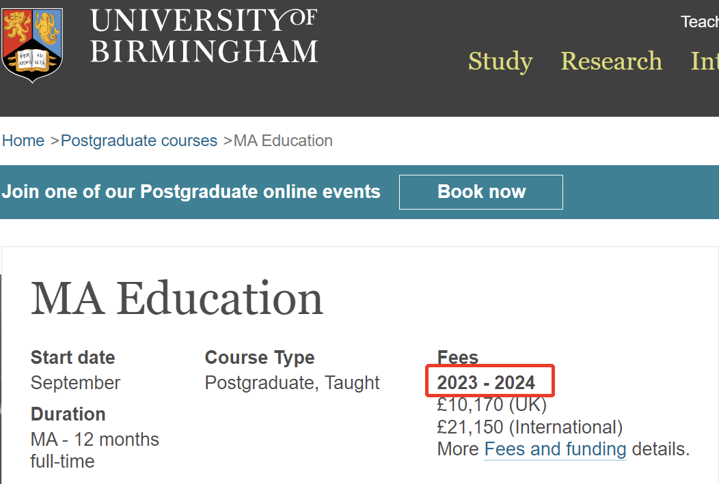719x484 pixels.
Task: Click the Postgraduate online events banner text
Action: click(x=191, y=192)
